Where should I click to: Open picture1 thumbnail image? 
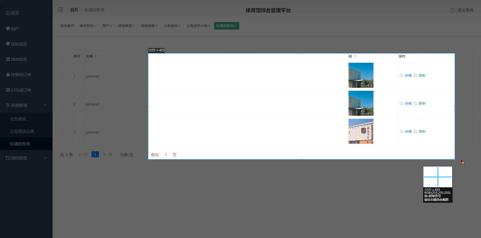click(361, 131)
